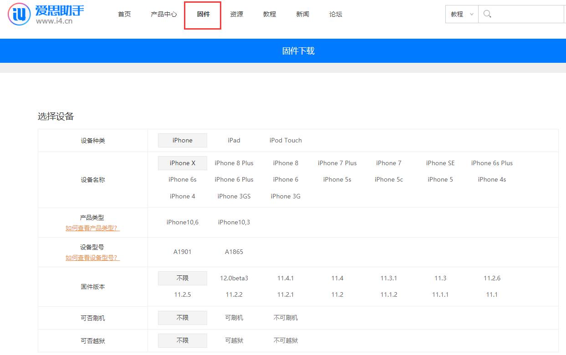The width and height of the screenshot is (566, 355).
Task: Select the iPhone SE device
Action: pos(440,163)
